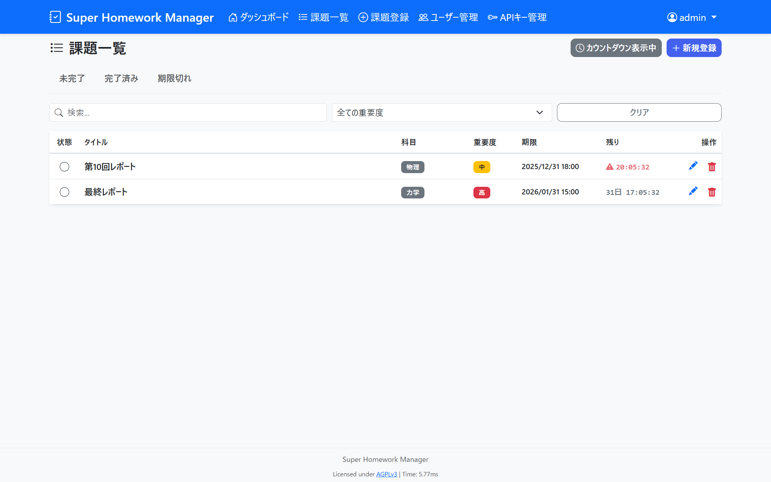
Task: Click the 高 importance badge
Action: tap(481, 192)
